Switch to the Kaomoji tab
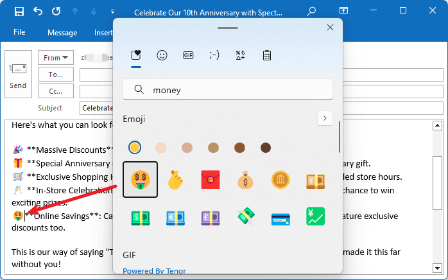 point(214,56)
